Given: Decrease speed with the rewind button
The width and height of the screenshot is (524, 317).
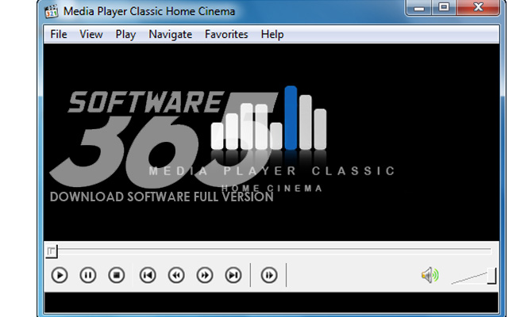Looking at the screenshot, I should 176,275.
